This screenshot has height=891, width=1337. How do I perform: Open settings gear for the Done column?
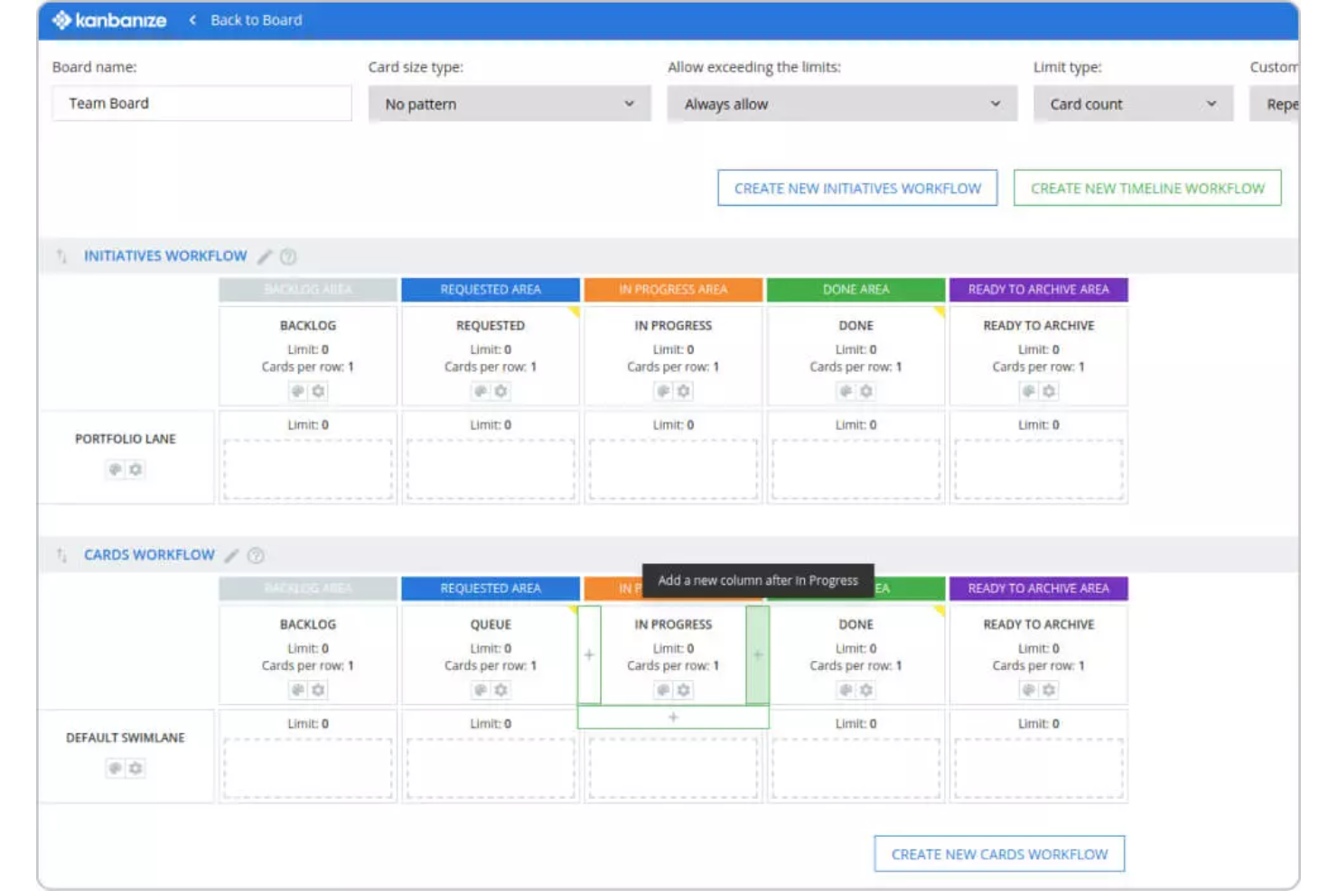pyautogui.click(x=867, y=689)
